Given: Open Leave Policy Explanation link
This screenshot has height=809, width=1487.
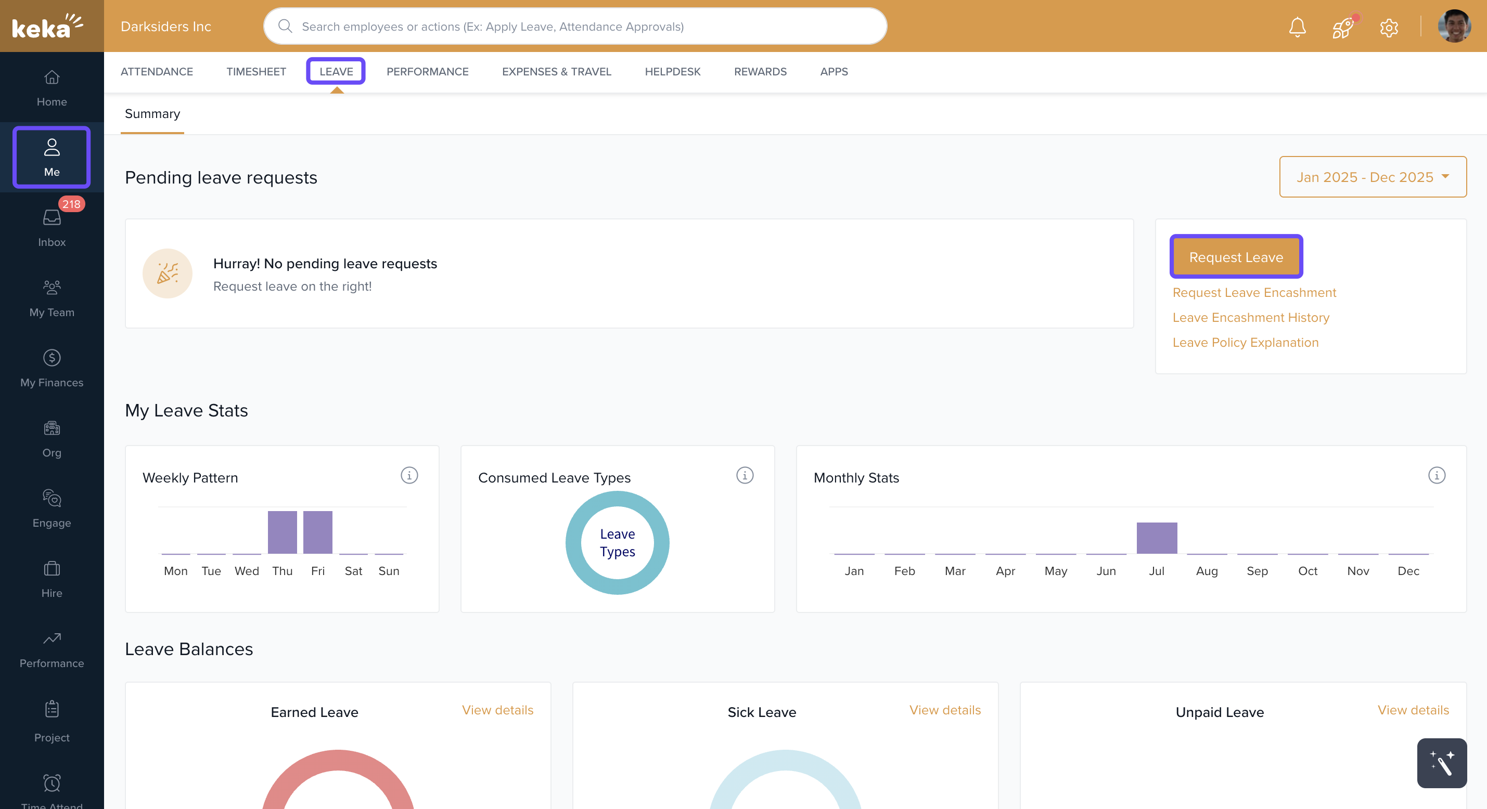Looking at the screenshot, I should (1245, 342).
